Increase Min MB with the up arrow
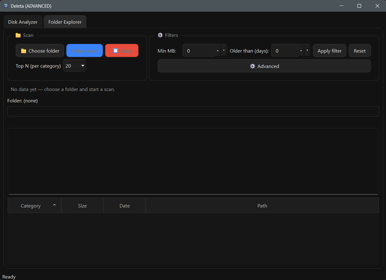Viewport: 386px width, 280px height. tap(218, 50)
